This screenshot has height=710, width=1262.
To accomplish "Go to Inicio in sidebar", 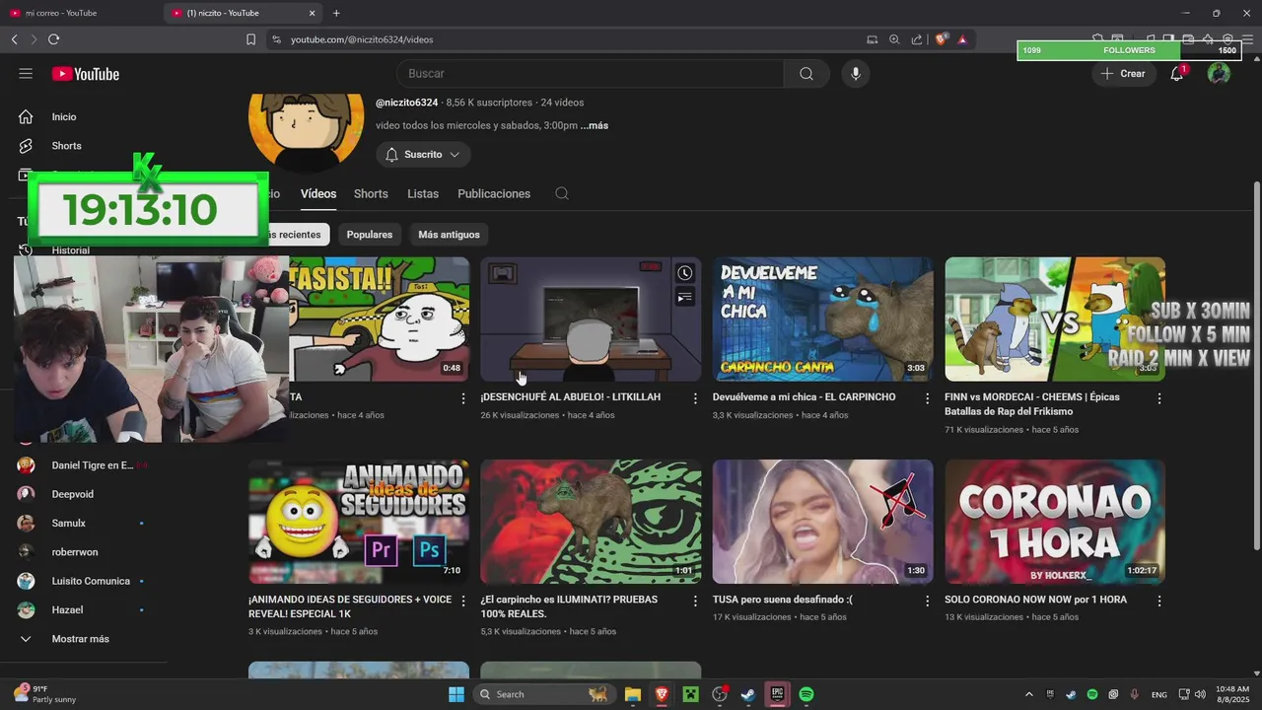I will tap(64, 117).
